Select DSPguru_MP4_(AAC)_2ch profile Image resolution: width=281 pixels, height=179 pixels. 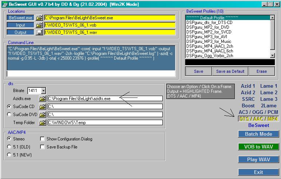point(228,46)
